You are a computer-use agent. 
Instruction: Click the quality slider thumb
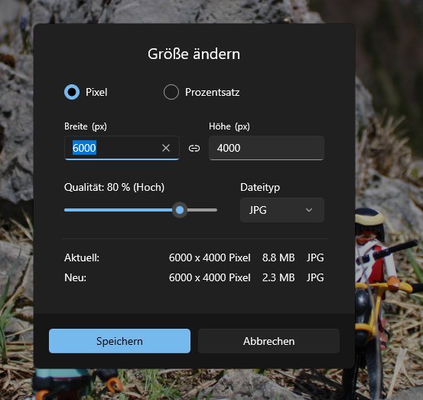[180, 210]
